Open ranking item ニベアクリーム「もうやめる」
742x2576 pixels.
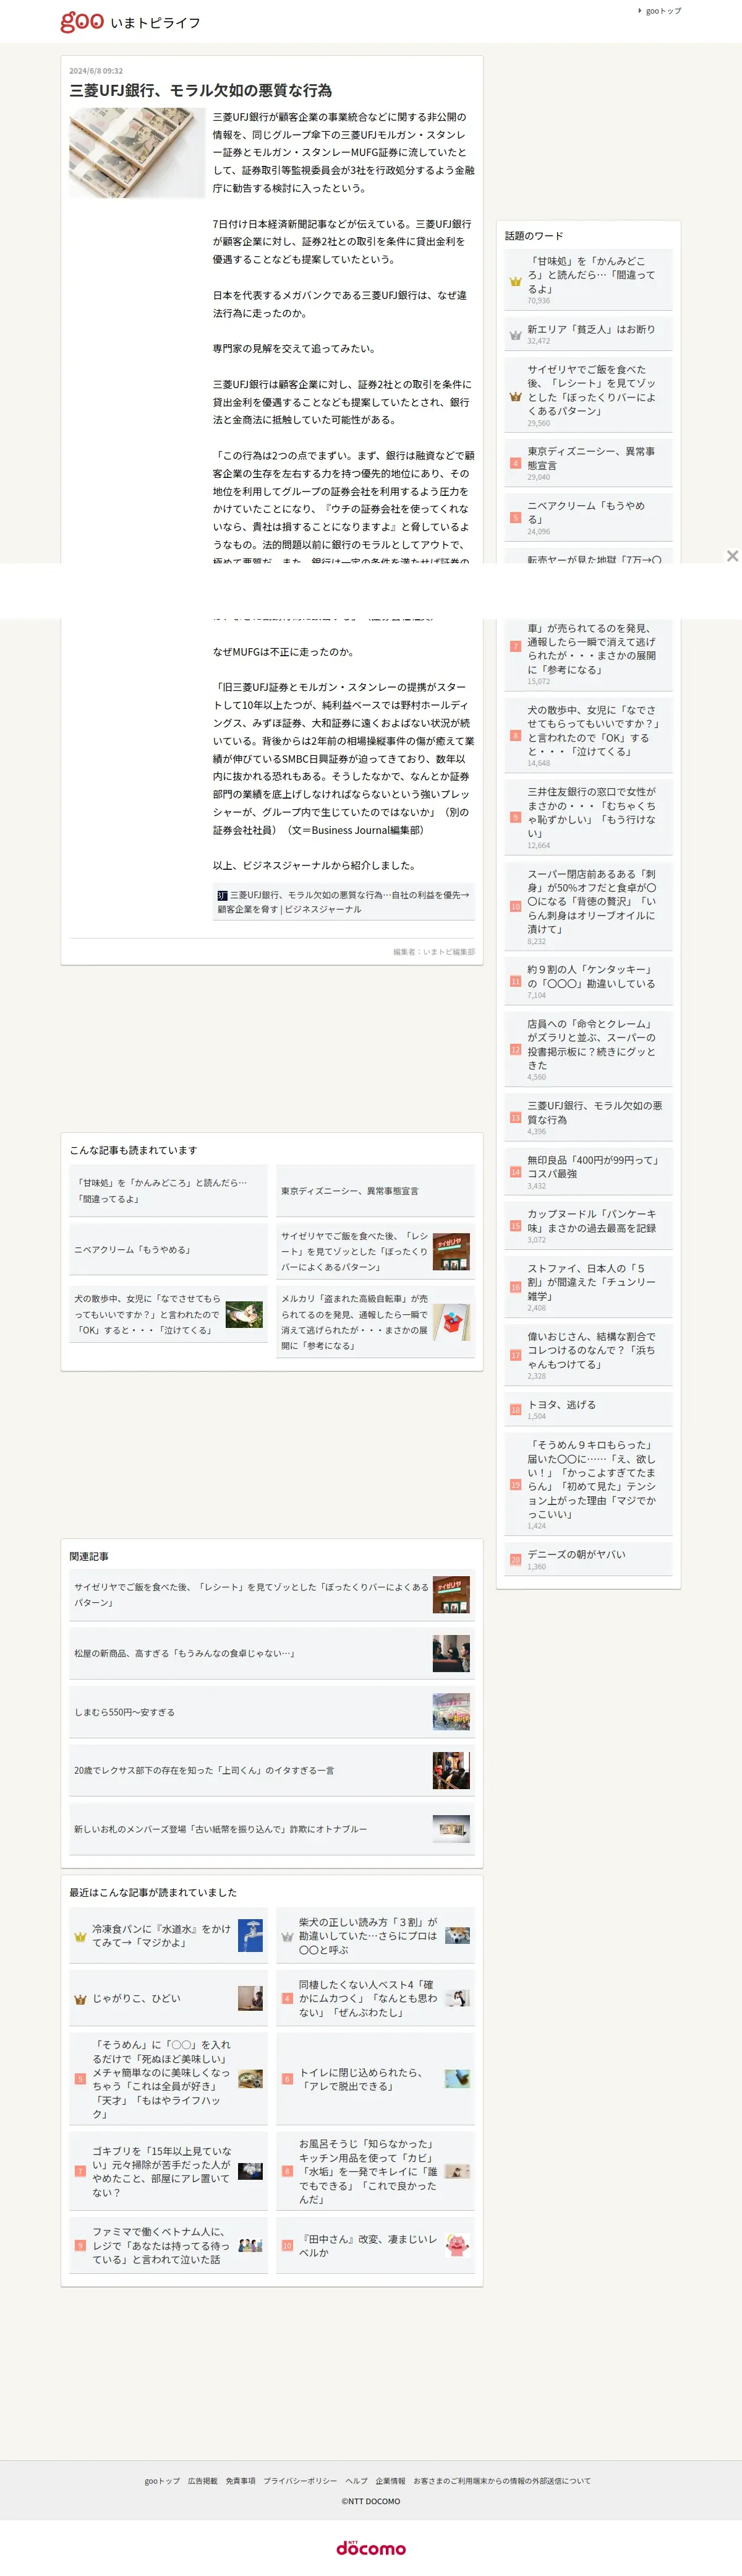tap(588, 518)
